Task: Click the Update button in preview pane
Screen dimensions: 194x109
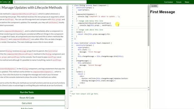Action: [x=154, y=6]
